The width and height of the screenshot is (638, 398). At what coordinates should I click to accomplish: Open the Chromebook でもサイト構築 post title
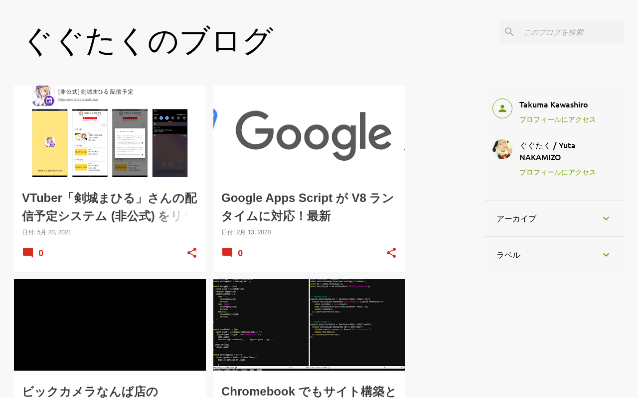[x=309, y=392]
